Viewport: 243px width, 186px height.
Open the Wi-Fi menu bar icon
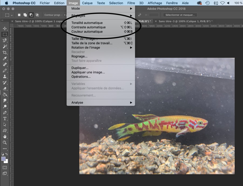222,3
